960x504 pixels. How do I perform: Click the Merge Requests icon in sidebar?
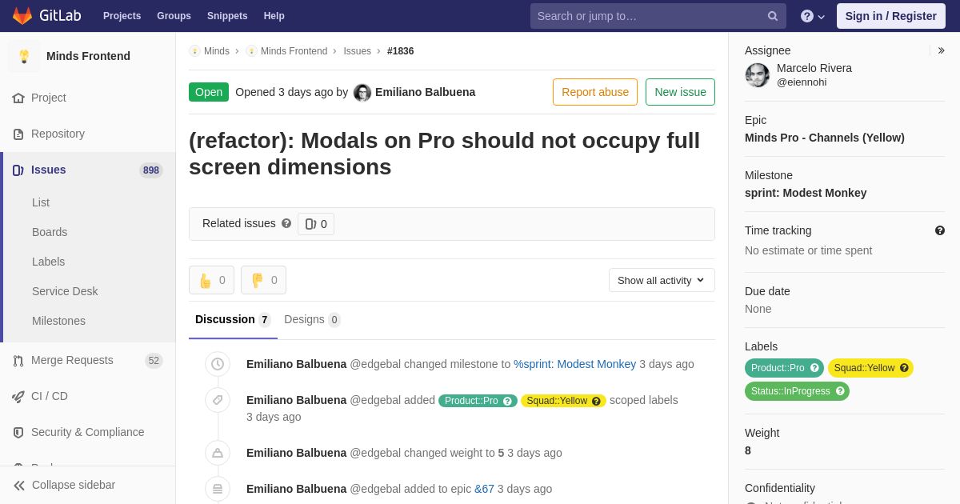click(x=18, y=360)
